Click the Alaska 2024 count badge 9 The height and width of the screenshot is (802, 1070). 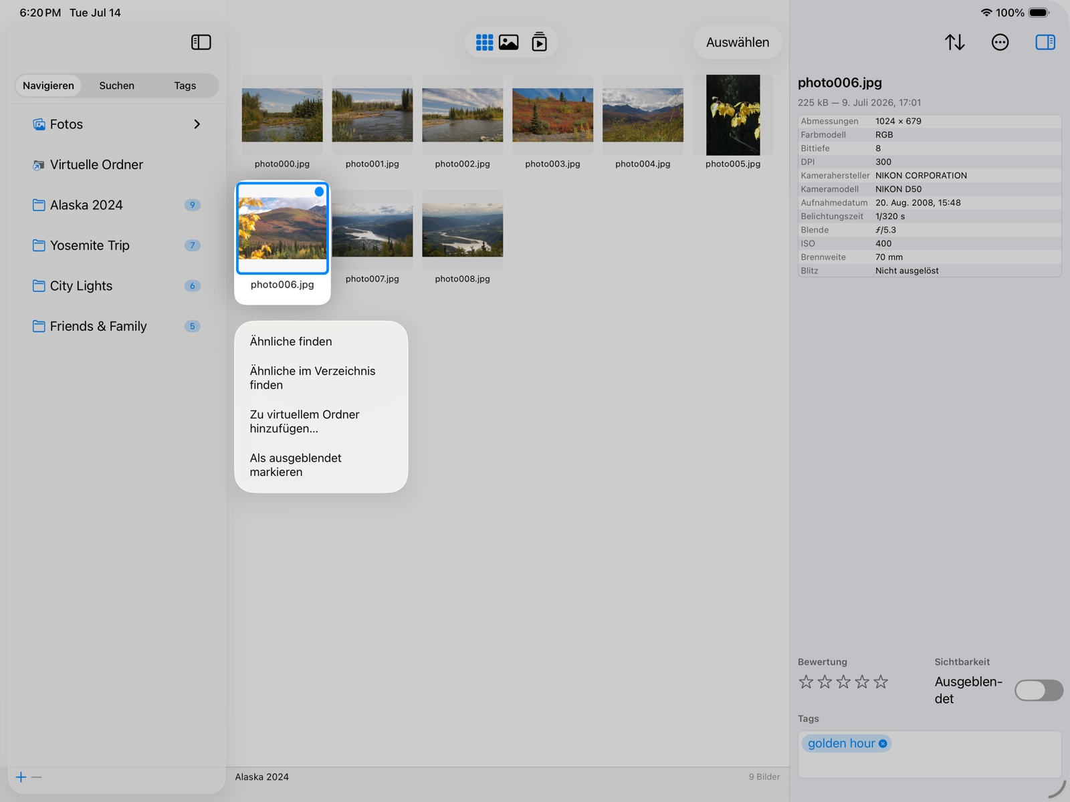(x=192, y=205)
